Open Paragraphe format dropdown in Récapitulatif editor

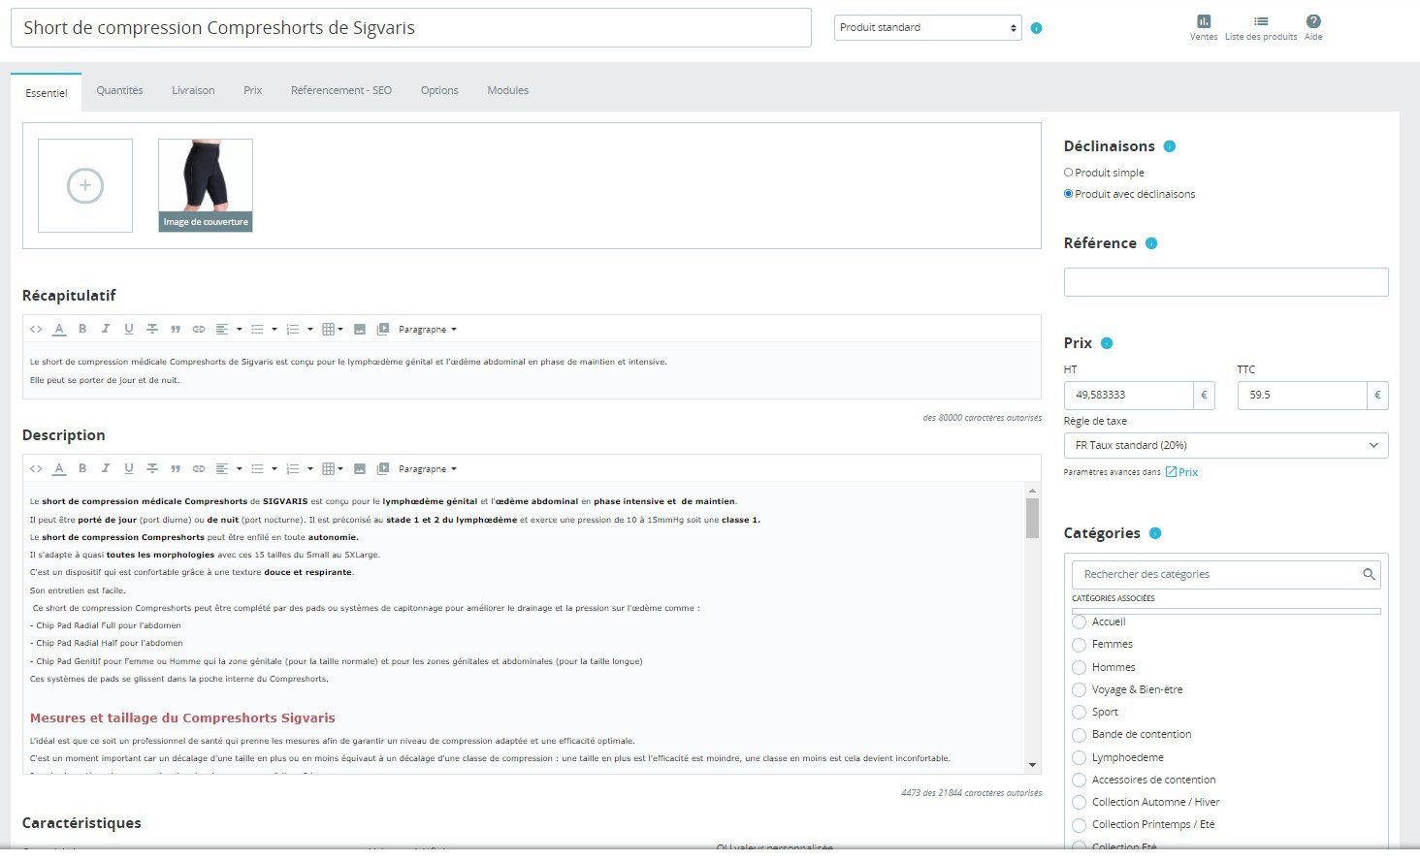coord(427,330)
